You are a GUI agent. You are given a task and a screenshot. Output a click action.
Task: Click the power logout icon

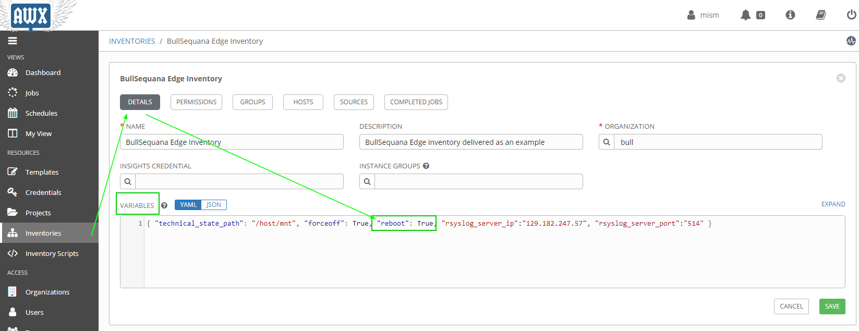(851, 15)
